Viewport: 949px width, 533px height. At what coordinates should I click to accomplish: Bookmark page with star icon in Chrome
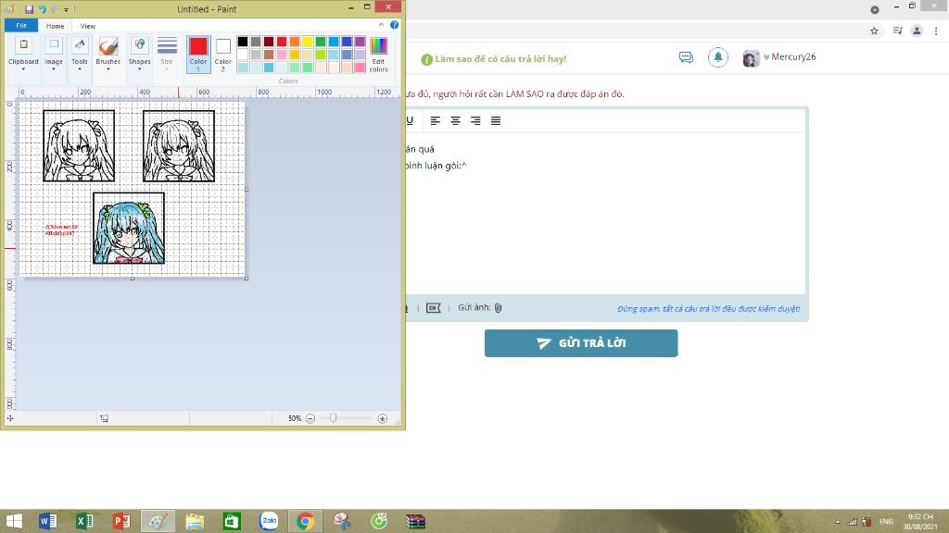874,31
